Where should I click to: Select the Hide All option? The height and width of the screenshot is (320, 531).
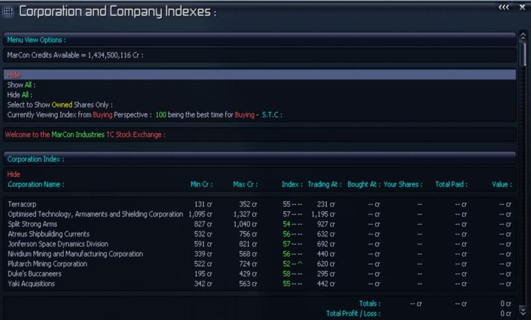[x=20, y=95]
